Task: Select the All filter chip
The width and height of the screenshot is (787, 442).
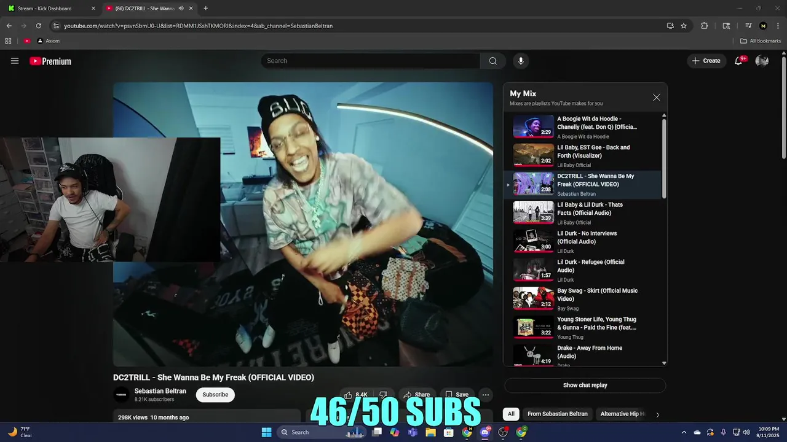Action: click(511, 414)
